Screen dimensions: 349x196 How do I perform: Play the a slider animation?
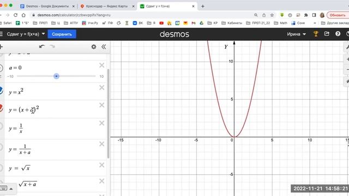1,68
